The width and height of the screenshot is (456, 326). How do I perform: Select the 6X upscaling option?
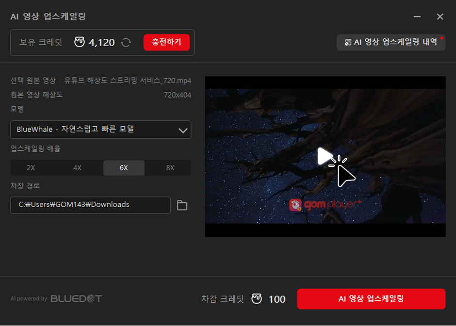(x=124, y=168)
